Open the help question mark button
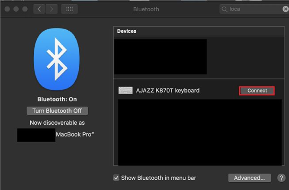Image resolution: width=289 pixels, height=190 pixels. point(281,178)
